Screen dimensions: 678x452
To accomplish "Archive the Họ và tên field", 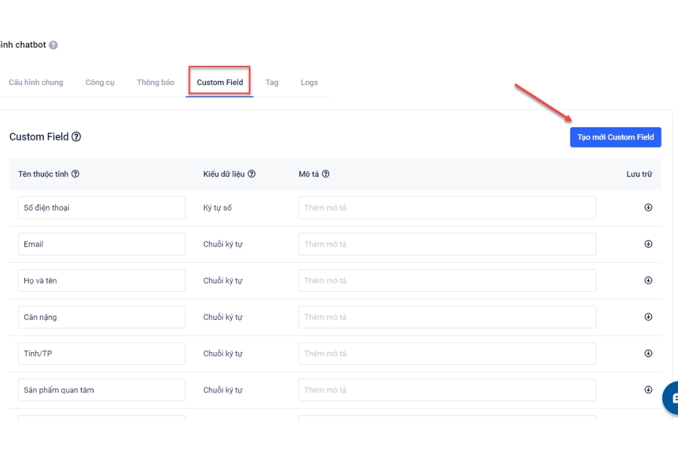I will (x=648, y=280).
